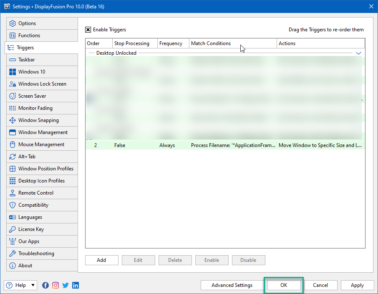378x294 pixels.
Task: Click the Windows 10 logo icon
Action: tap(12, 72)
